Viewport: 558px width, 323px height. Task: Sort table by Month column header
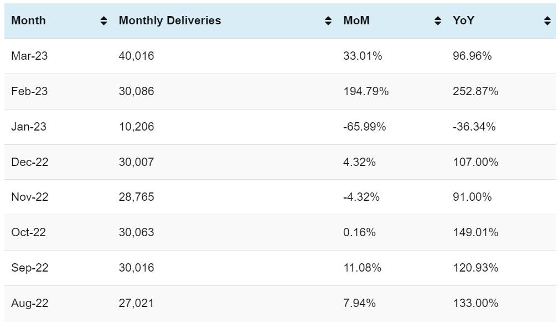point(28,21)
